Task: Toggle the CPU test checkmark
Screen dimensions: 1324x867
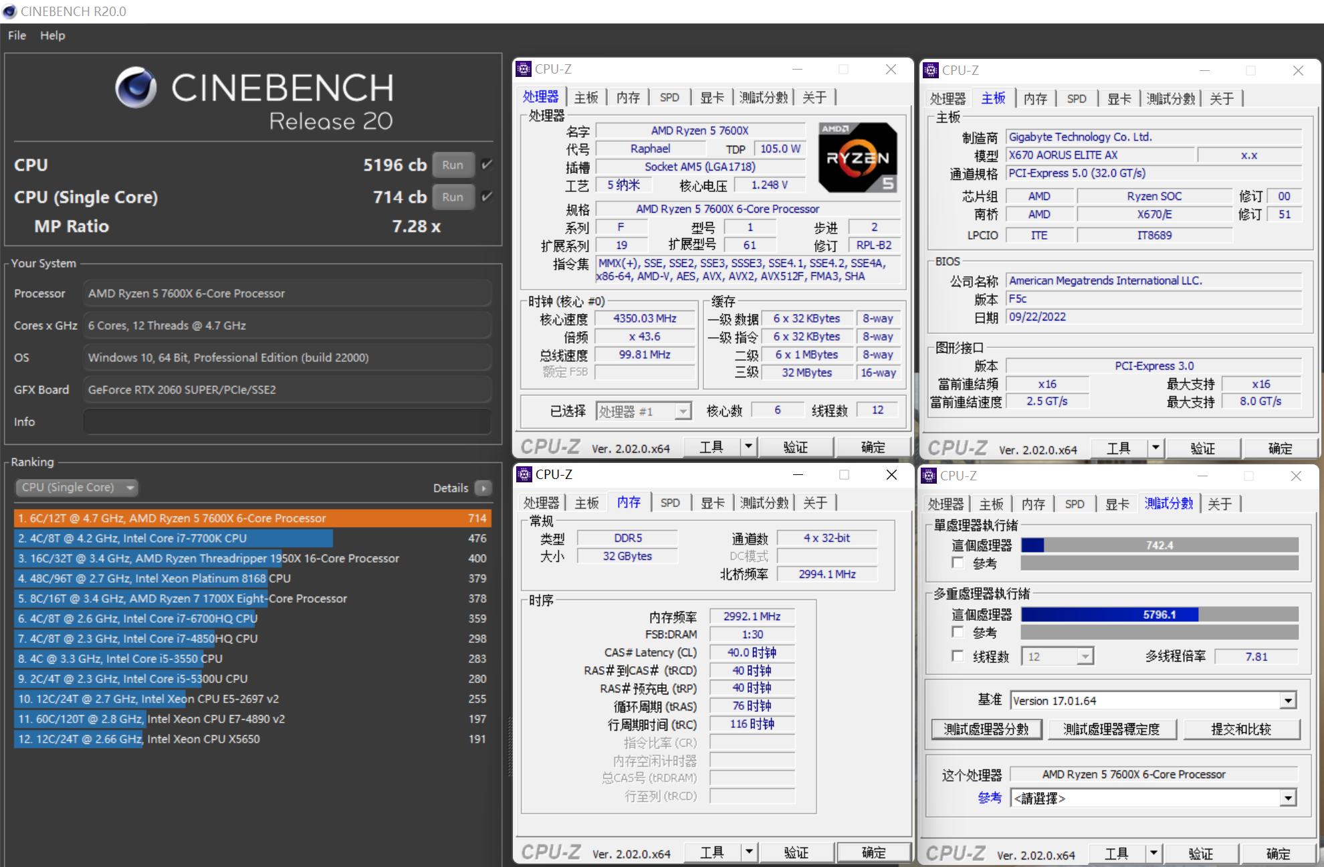Action: pos(487,165)
